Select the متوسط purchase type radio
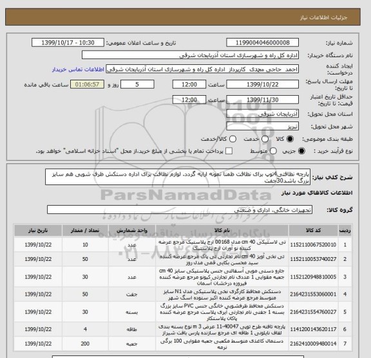This screenshot has width=371, height=358. pos(273,151)
